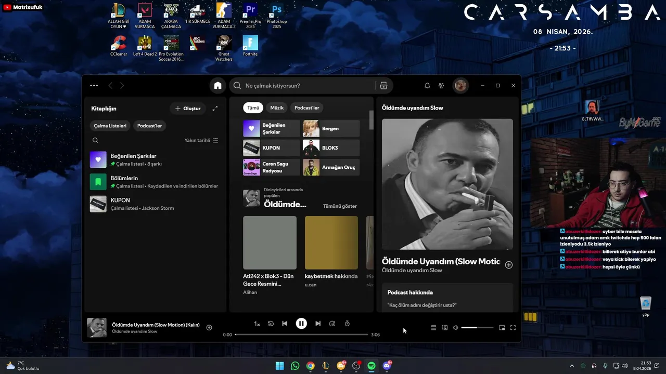
Task: Click 'Podcast hakkında' section card
Action: (x=447, y=298)
